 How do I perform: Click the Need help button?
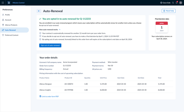(x=169, y=11)
